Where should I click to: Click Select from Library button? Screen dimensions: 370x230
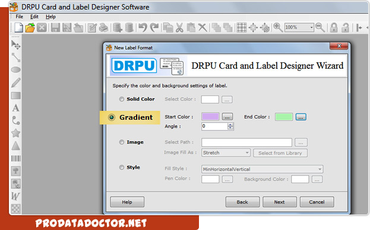[x=280, y=153]
